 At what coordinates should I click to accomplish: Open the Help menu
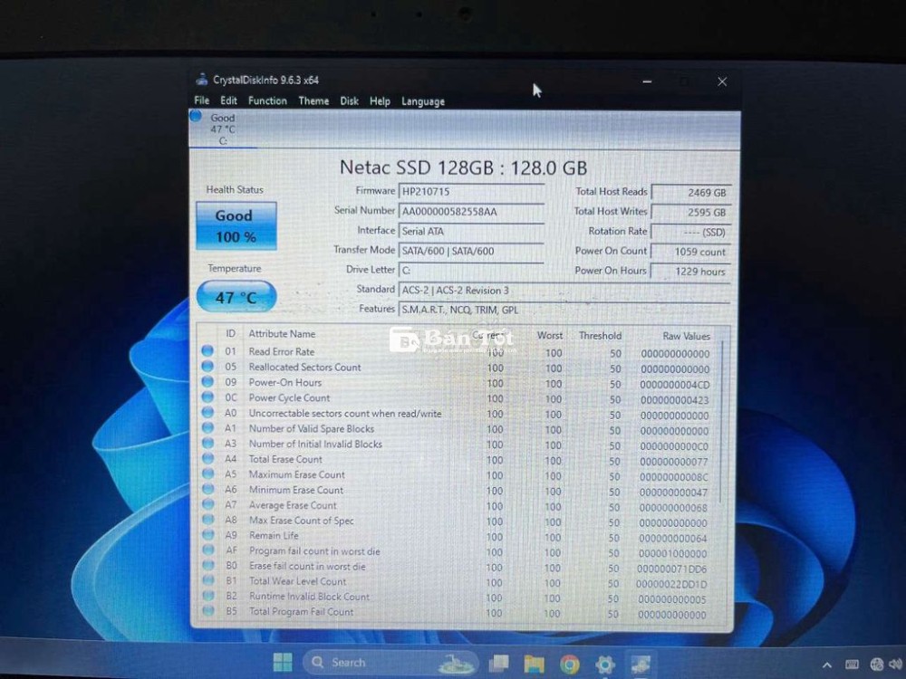point(380,101)
